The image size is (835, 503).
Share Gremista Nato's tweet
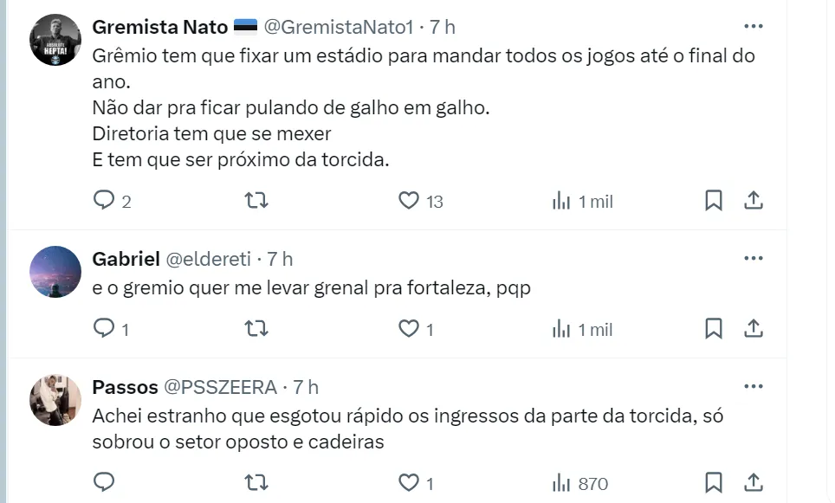(x=754, y=201)
